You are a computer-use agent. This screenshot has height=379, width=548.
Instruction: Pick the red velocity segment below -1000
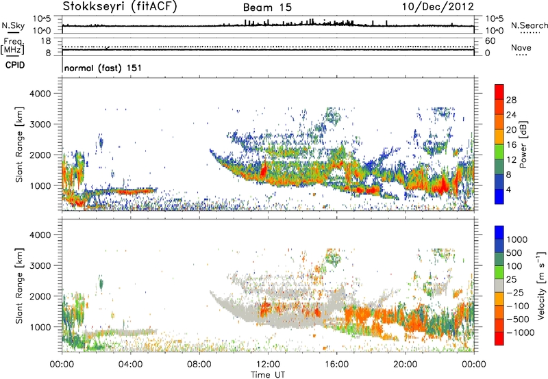[499, 339]
